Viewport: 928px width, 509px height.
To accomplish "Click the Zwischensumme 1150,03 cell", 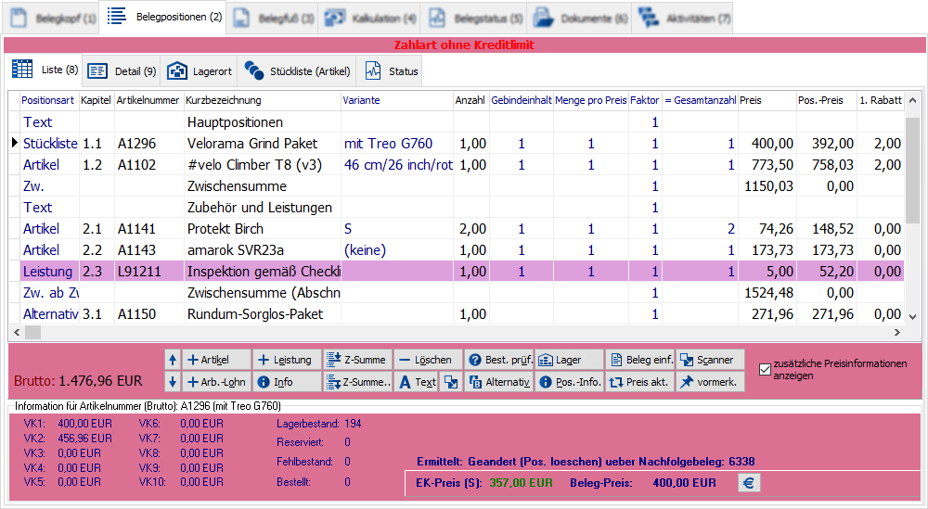I will [x=767, y=186].
